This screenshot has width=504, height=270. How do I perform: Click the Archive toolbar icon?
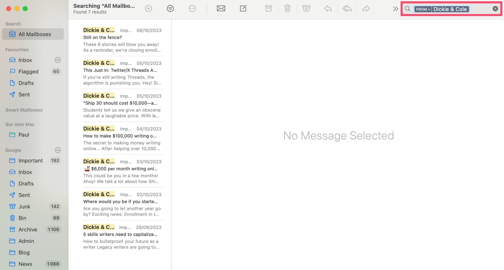coord(268,9)
